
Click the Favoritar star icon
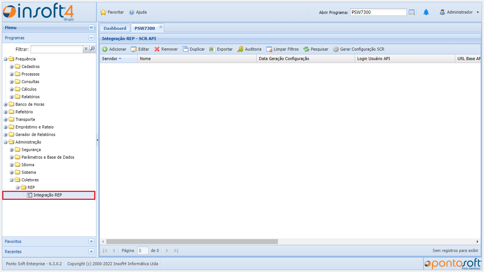103,12
